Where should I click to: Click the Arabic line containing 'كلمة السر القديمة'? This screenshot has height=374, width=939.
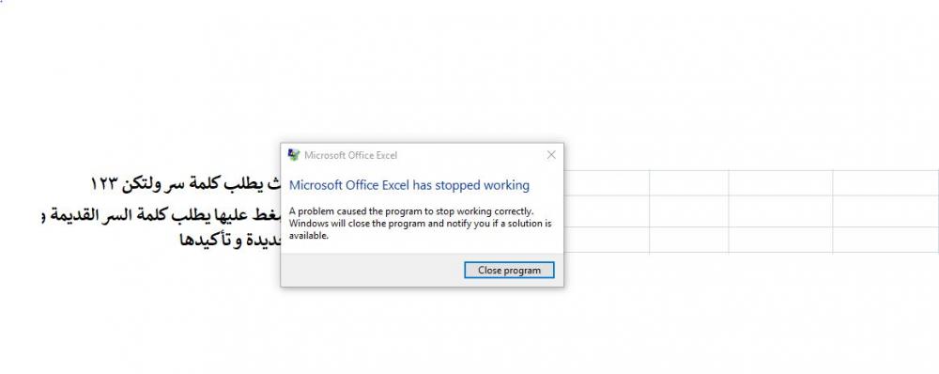(x=162, y=214)
